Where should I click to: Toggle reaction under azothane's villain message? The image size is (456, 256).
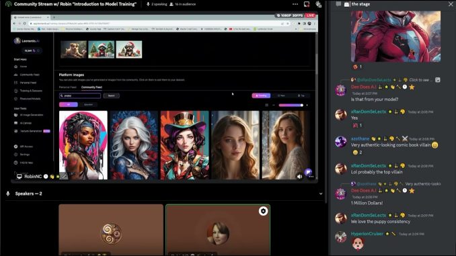click(357, 153)
